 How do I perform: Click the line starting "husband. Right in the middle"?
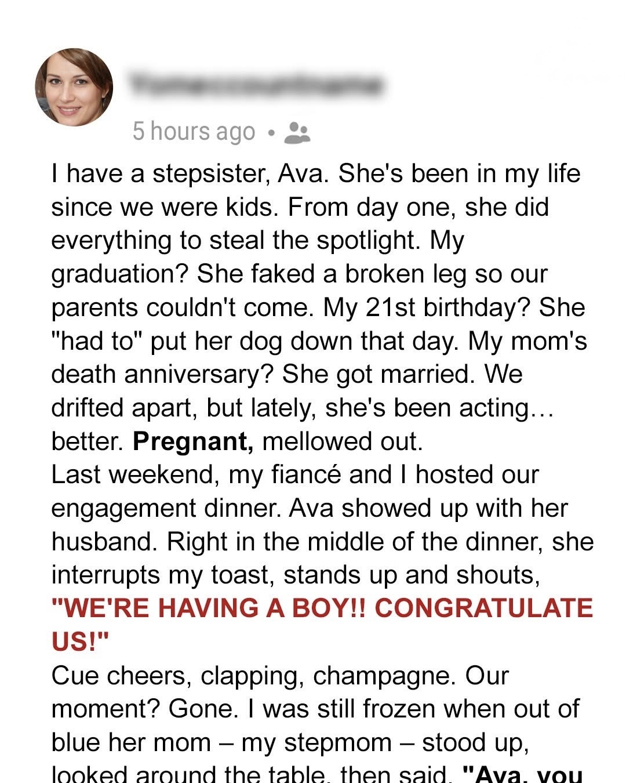(x=322, y=542)
